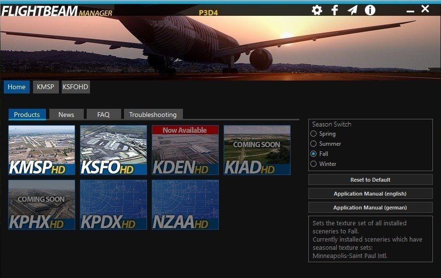Open the FAQ tab
The height and width of the screenshot is (278, 441).
103,115
